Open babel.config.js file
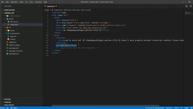 (14, 45)
